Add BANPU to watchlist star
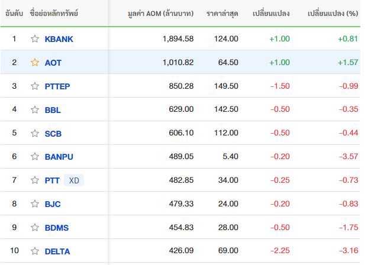Screen dimensions: 371x265 tap(35, 156)
